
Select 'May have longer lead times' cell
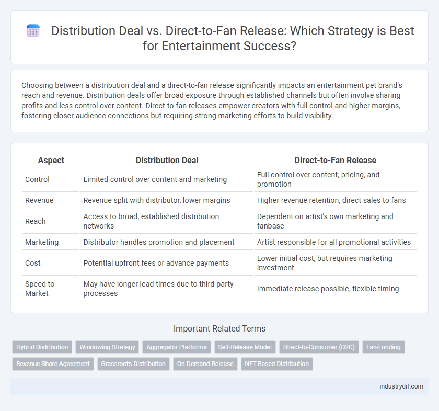click(167, 289)
